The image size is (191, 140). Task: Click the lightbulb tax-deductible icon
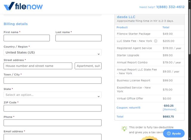pos(124,129)
